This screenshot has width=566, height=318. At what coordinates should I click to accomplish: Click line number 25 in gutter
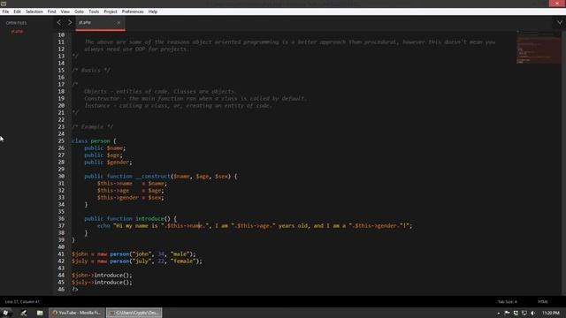pos(61,141)
